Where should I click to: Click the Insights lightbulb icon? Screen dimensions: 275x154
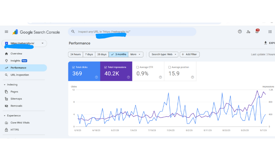point(6,61)
